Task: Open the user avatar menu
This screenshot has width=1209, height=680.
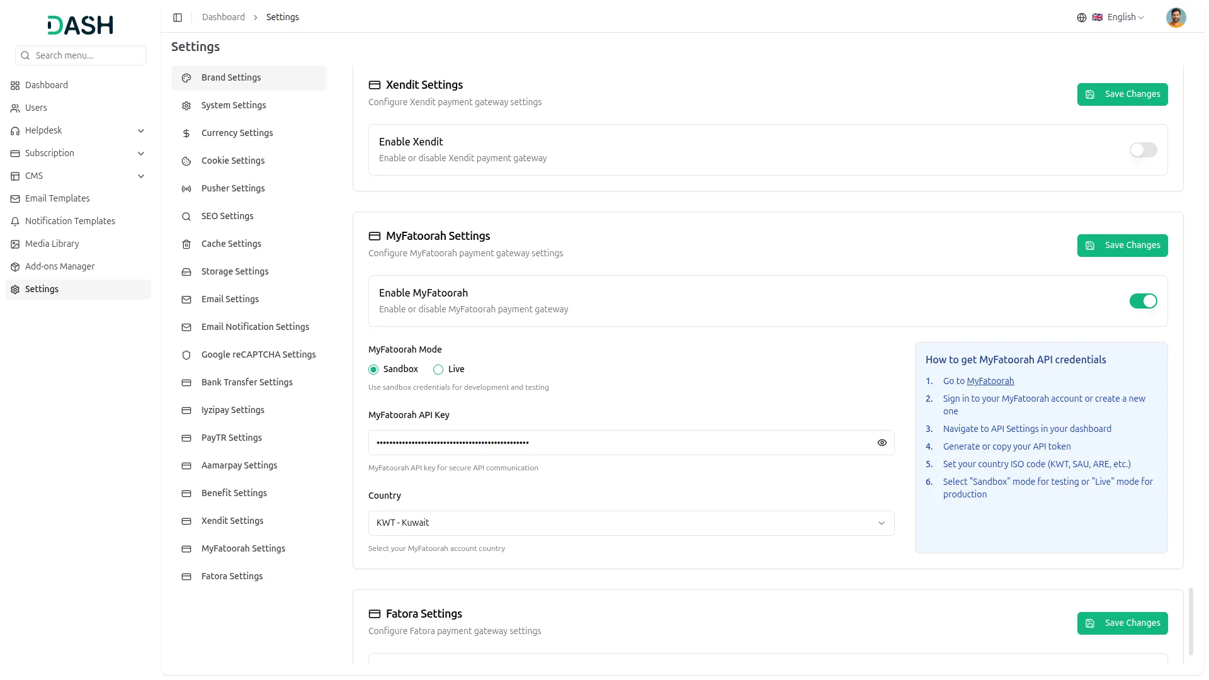Action: 1176,18
